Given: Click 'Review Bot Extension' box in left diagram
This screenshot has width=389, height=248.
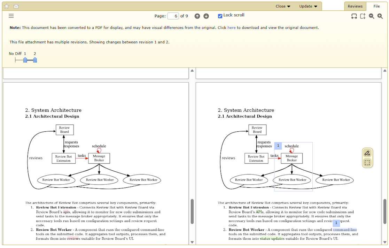Looking at the screenshot, I should click(63, 158).
